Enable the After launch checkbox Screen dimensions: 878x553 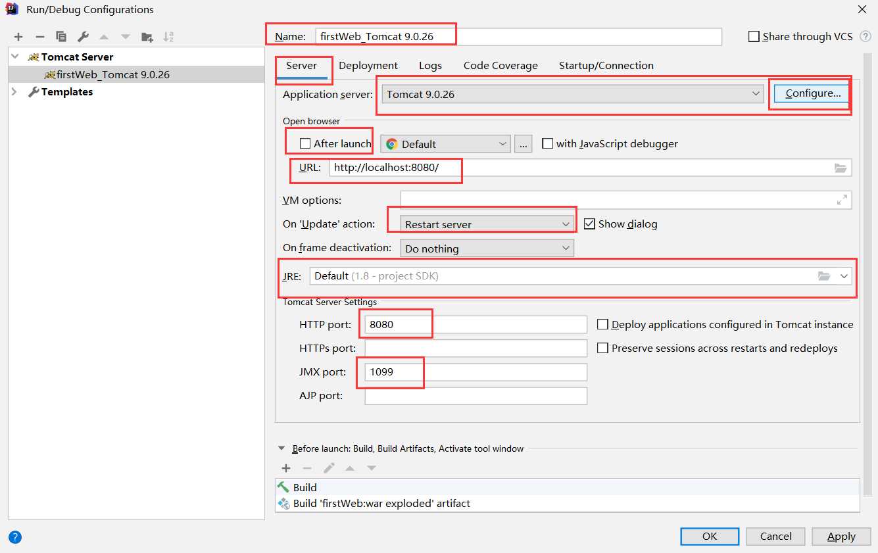click(x=305, y=143)
